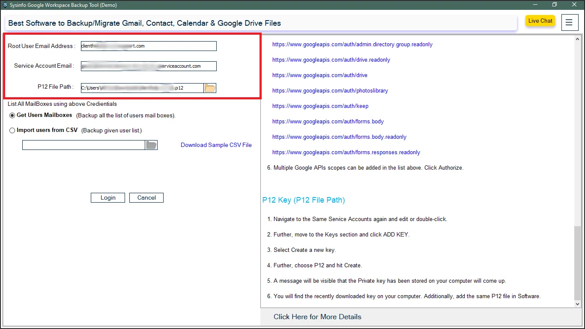Click the Login button

tap(108, 197)
